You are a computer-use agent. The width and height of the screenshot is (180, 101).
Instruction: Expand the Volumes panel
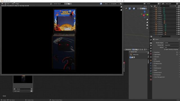click(x=156, y=57)
